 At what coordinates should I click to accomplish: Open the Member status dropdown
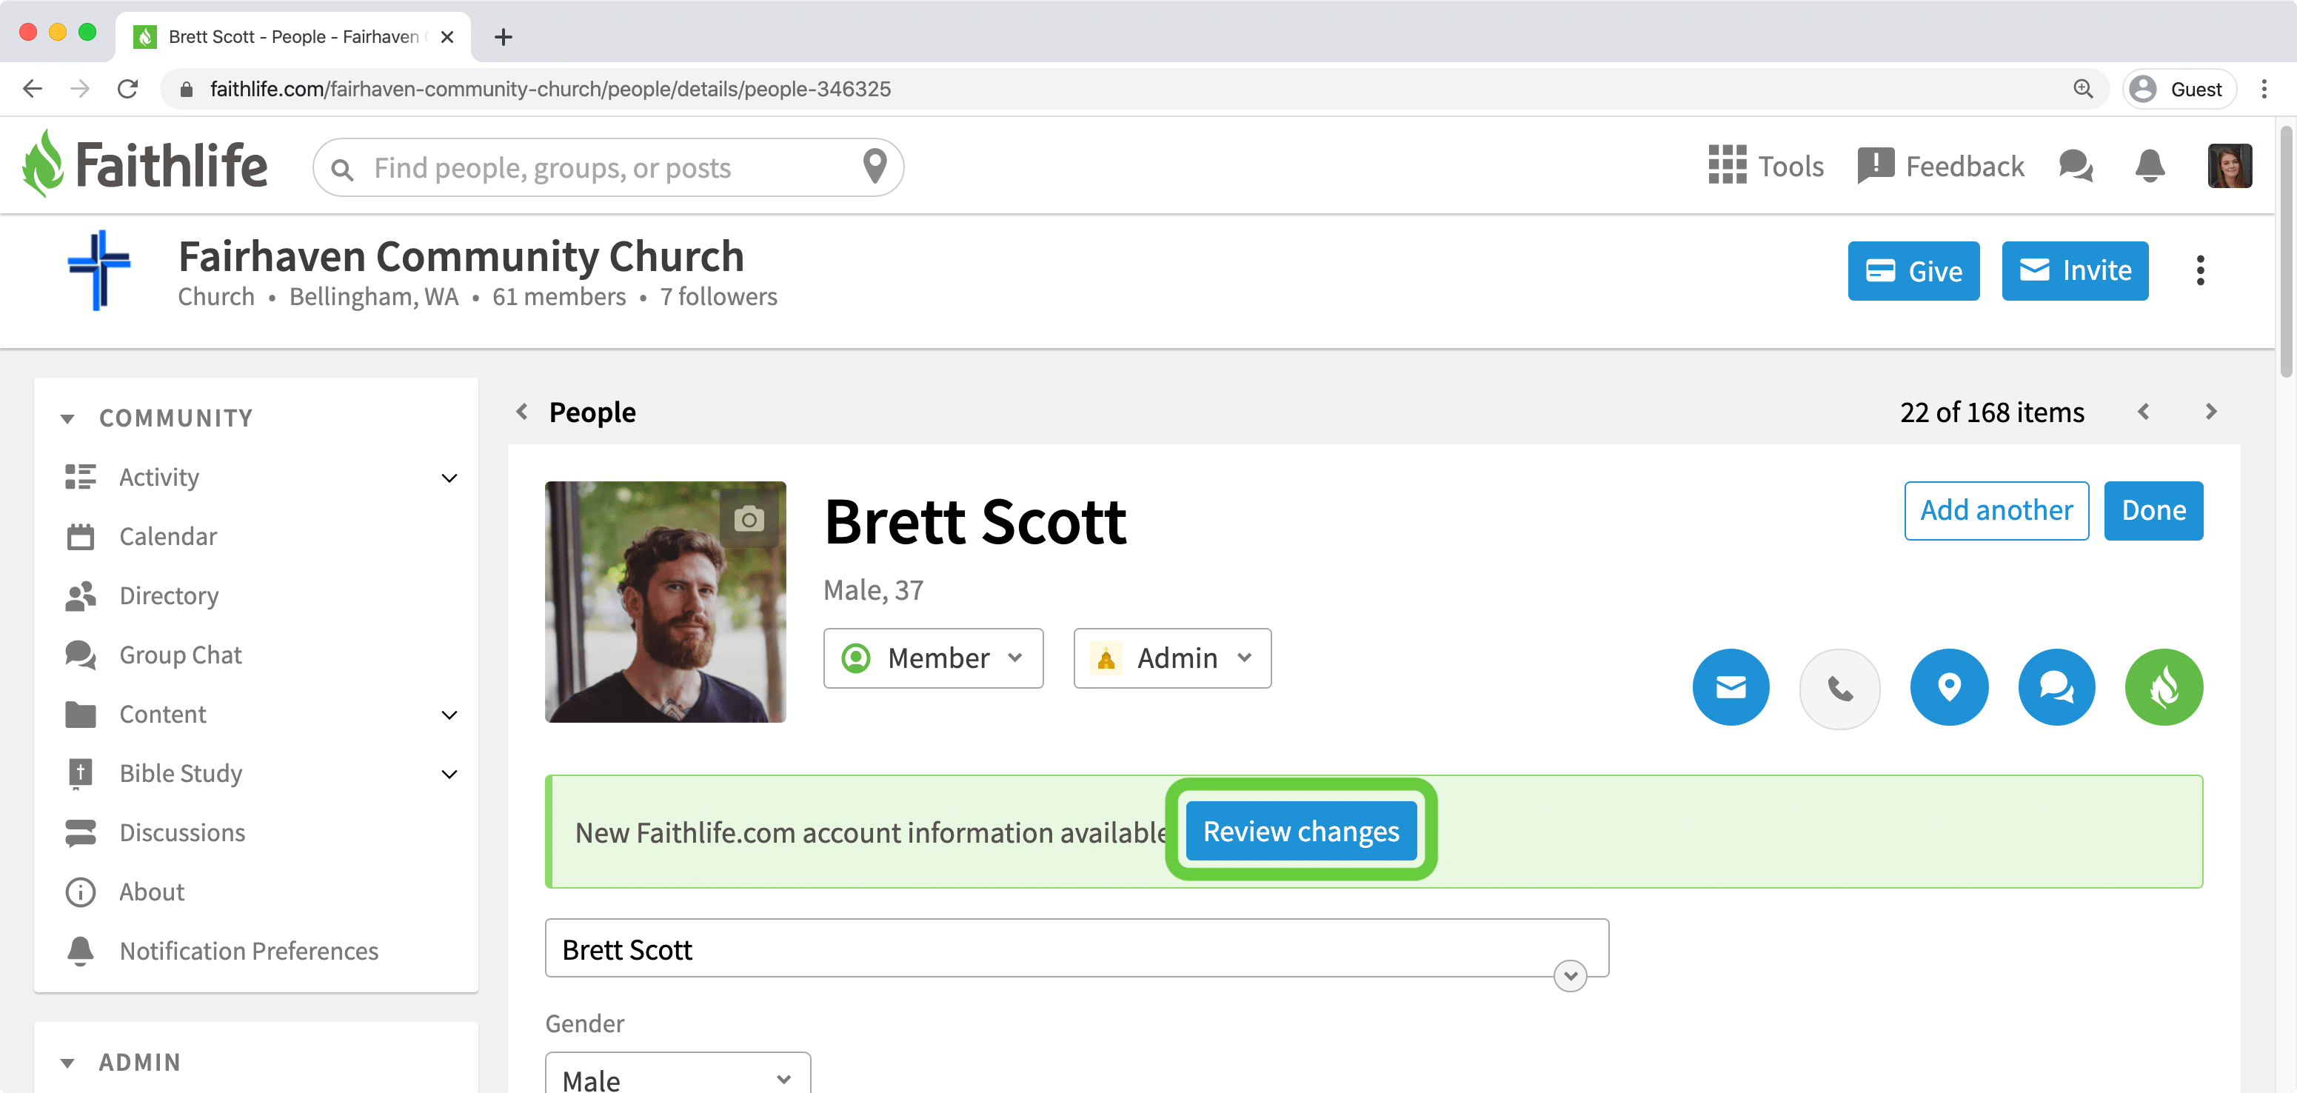[933, 658]
